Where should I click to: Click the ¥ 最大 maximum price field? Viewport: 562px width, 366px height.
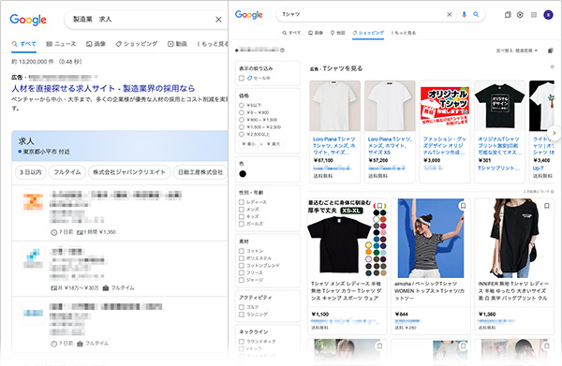click(274, 144)
